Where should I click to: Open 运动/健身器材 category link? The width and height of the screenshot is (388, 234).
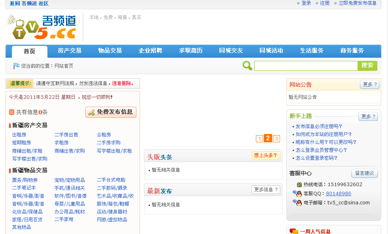112,212
